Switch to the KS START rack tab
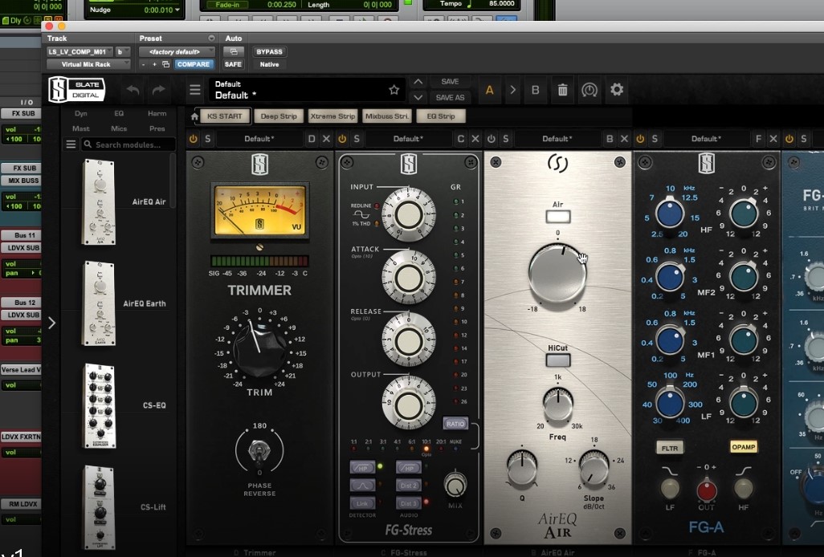Screen dimensions: 824x557 [x=224, y=116]
